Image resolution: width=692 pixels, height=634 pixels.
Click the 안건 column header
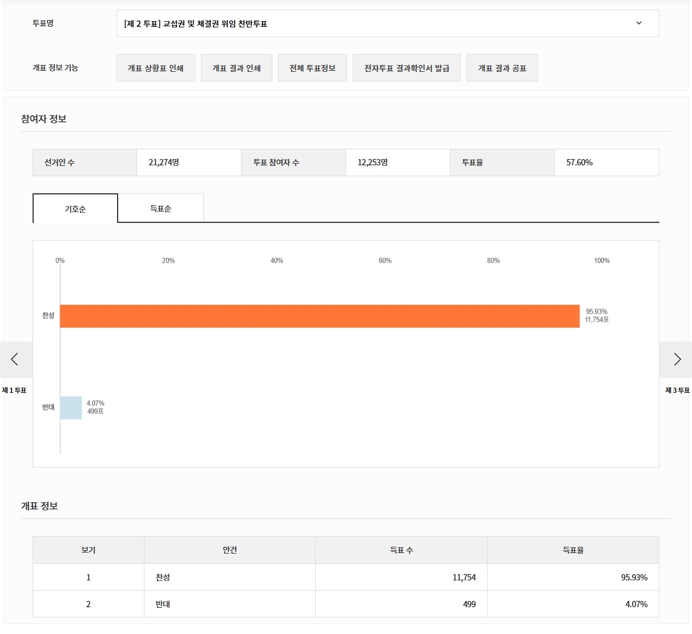coord(230,550)
